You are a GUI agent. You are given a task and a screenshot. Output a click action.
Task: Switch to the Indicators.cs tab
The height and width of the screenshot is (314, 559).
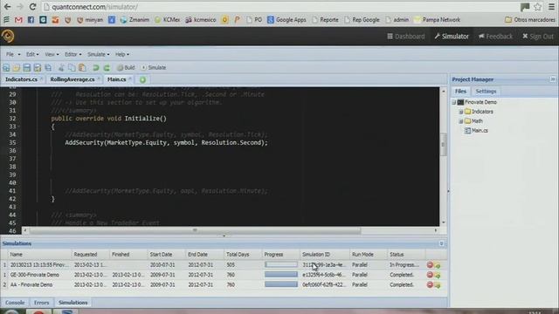21,79
